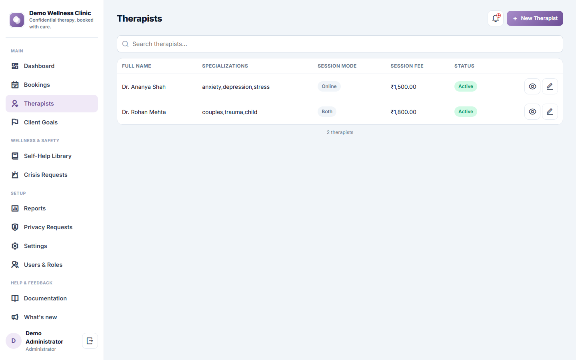Edit Dr. Ananya Shah's record (pencil icon)

coord(550,86)
